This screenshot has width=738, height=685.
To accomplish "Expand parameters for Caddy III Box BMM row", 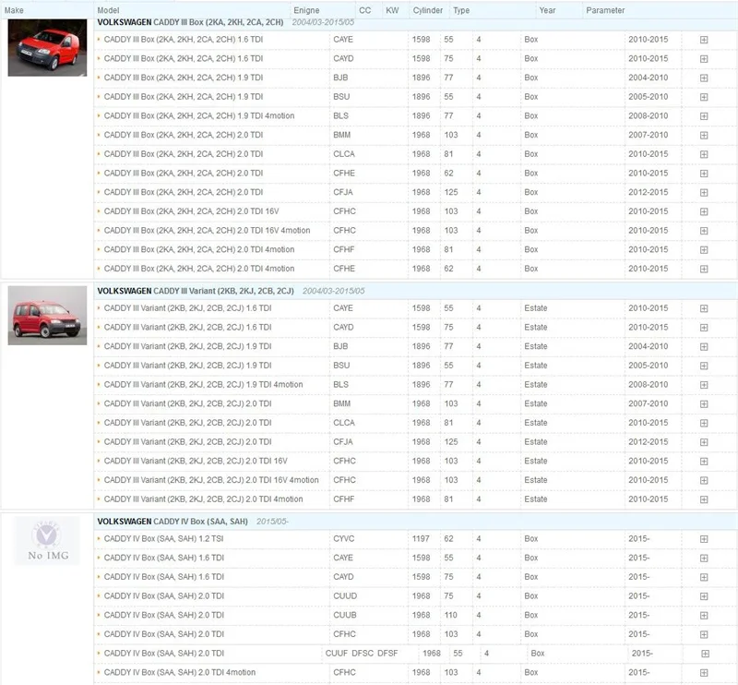I will [x=704, y=135].
